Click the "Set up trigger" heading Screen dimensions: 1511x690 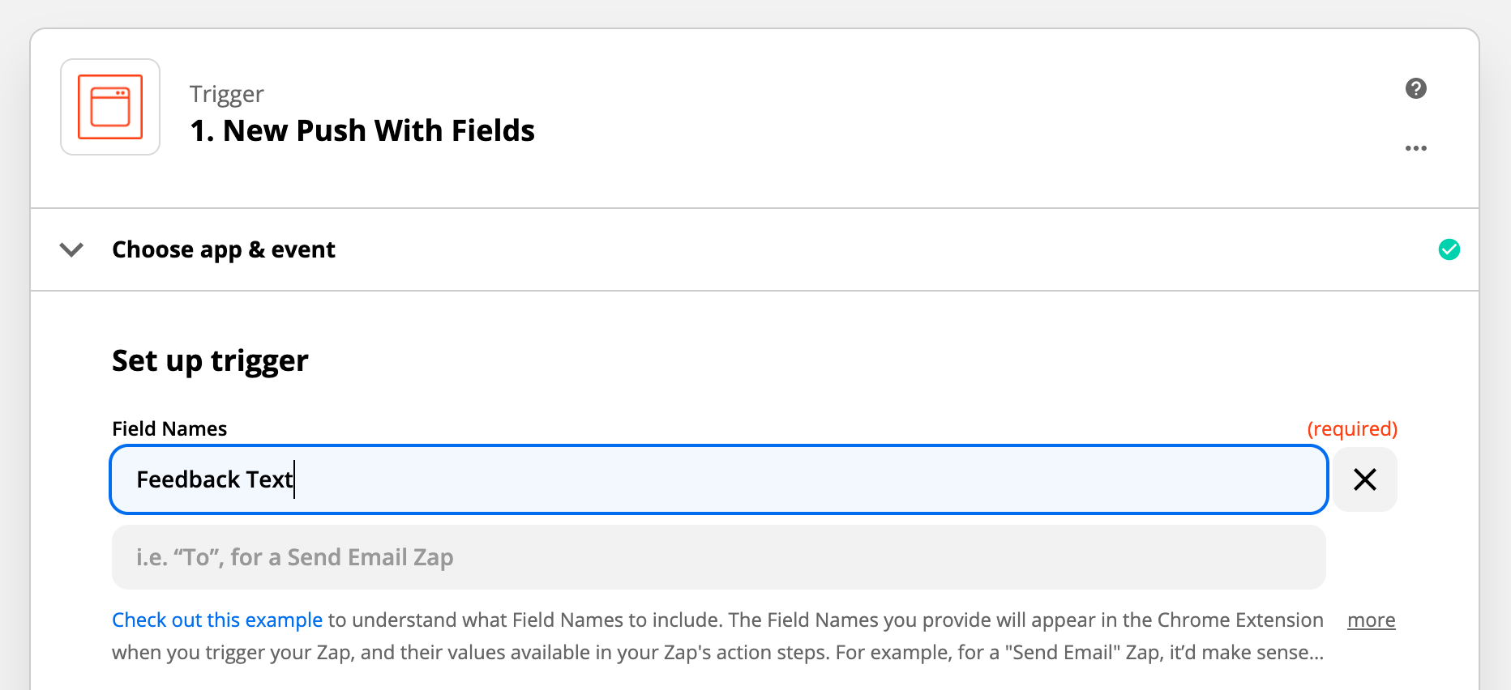coord(210,360)
